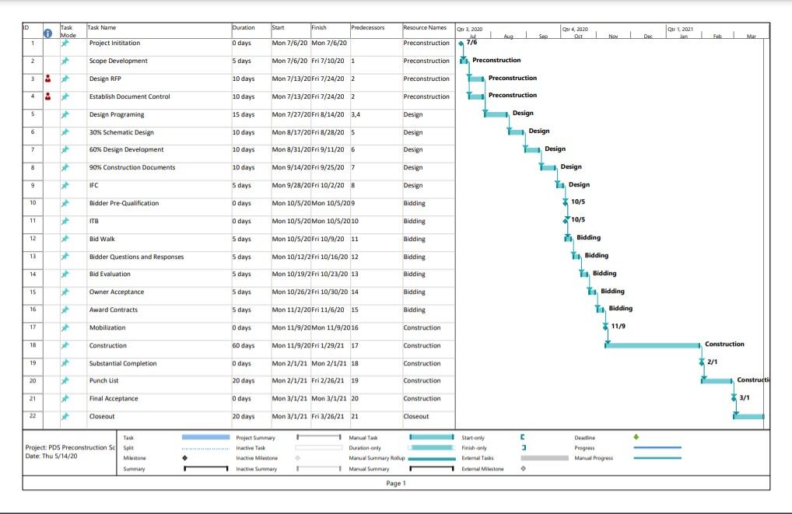The image size is (792, 514).
Task: Click the task mode pin icon for Closeout
Action: (x=65, y=417)
